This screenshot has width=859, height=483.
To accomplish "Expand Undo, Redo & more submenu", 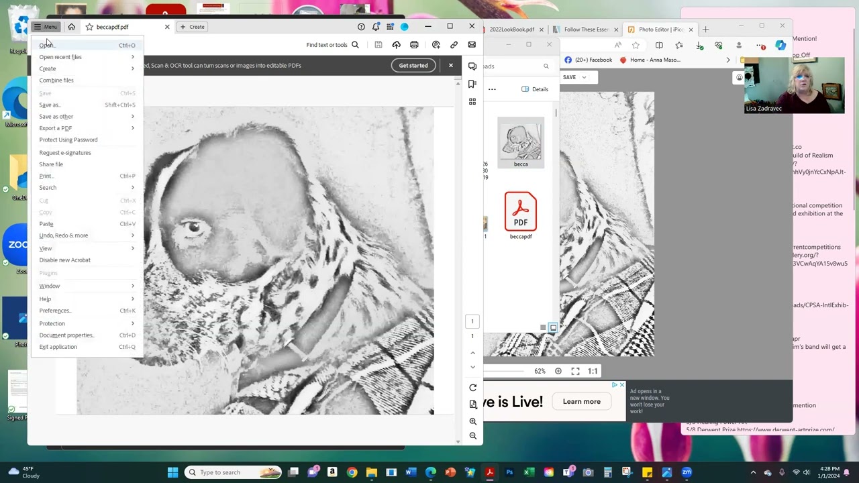I will point(87,235).
